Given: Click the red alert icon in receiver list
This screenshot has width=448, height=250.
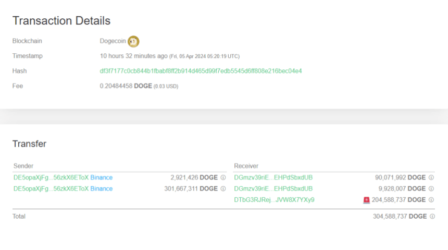Looking at the screenshot, I should pos(366,200).
